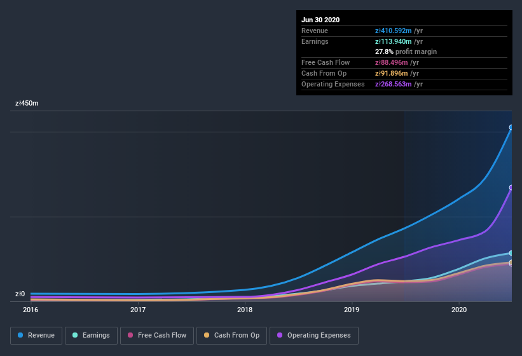Image resolution: width=522 pixels, height=356 pixels.
Task: Click the Cash From Op value zł91.896m
Action: tap(391, 73)
